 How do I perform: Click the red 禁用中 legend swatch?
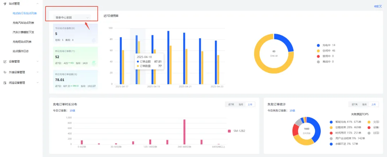point(318,56)
